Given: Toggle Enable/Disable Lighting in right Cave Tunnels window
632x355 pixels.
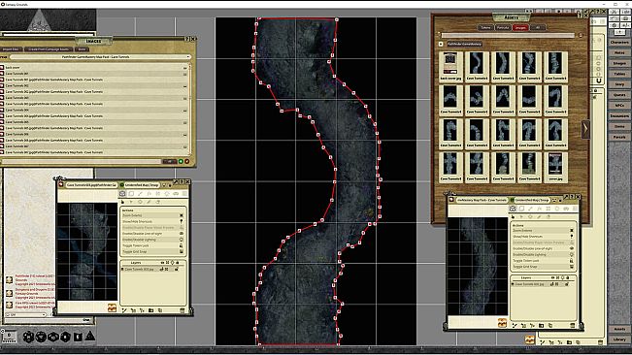Looking at the screenshot, I should [x=543, y=255].
